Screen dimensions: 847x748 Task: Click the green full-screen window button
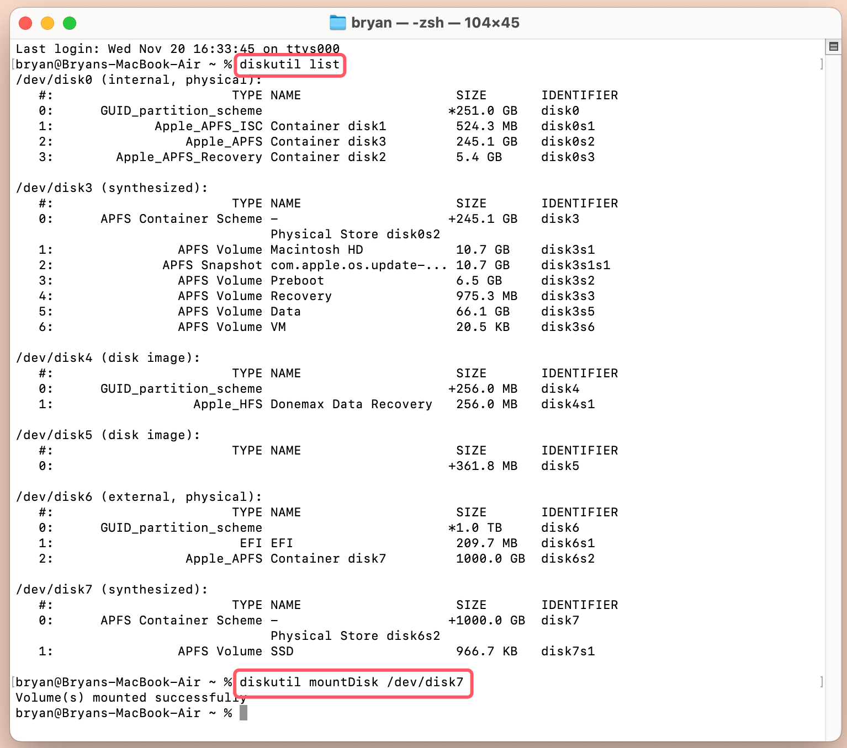(x=70, y=23)
